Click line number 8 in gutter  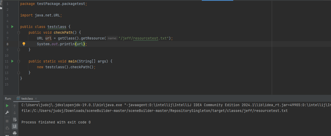click(7, 44)
